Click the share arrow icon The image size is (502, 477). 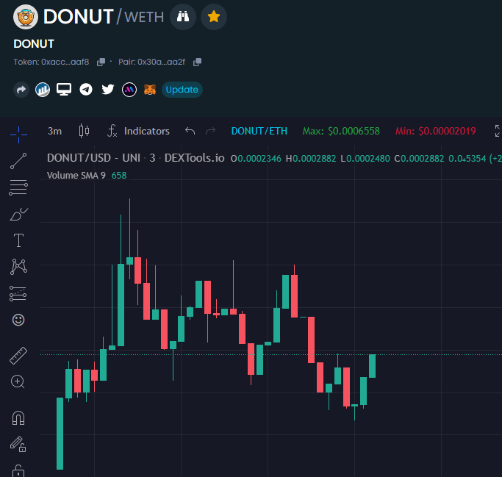21,90
